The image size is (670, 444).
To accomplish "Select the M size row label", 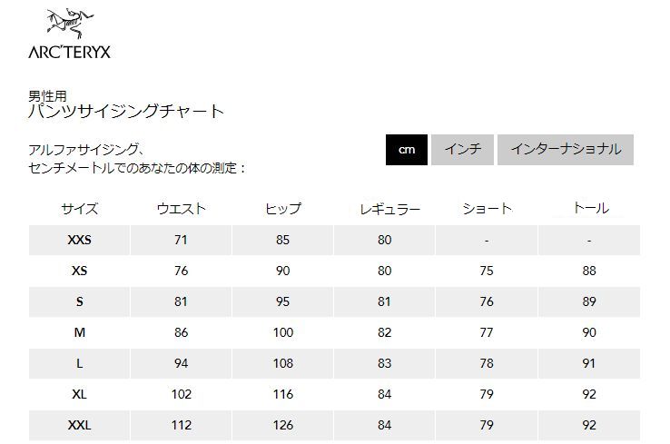I will [x=80, y=333].
